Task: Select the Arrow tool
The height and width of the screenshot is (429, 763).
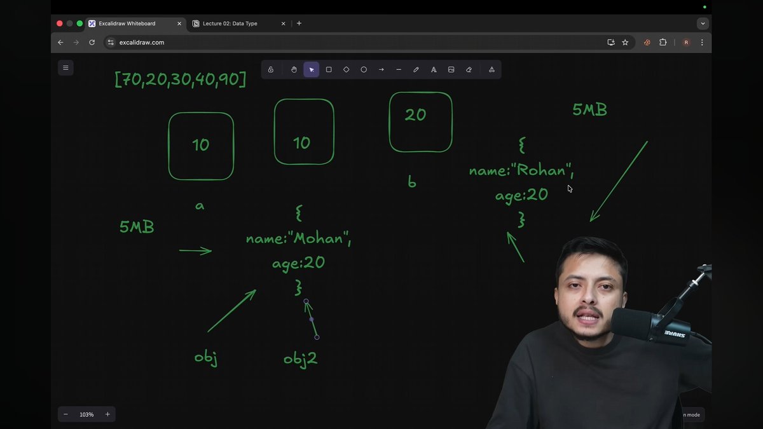Action: tap(381, 69)
